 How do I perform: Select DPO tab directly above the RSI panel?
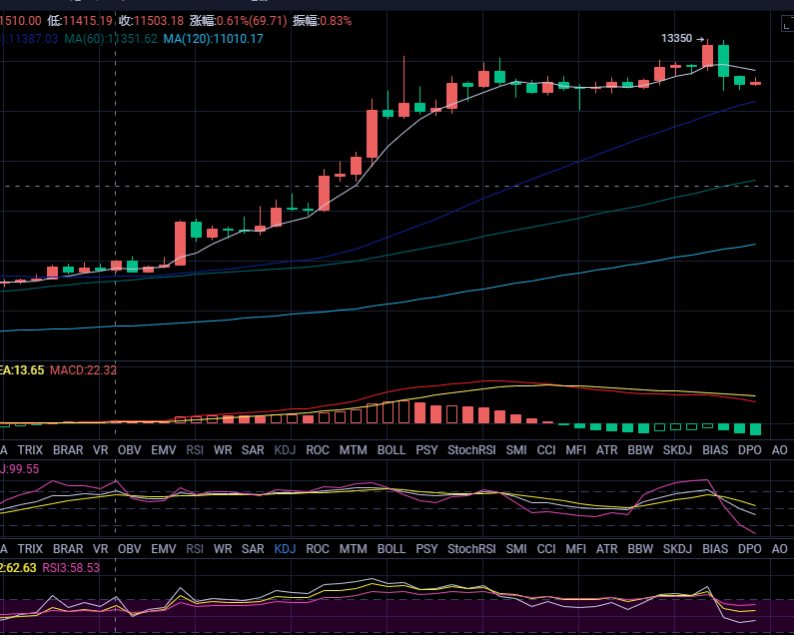click(x=750, y=548)
